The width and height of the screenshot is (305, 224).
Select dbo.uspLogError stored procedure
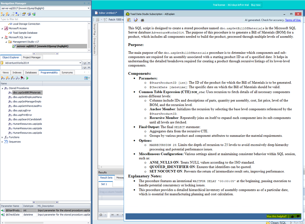(22, 111)
